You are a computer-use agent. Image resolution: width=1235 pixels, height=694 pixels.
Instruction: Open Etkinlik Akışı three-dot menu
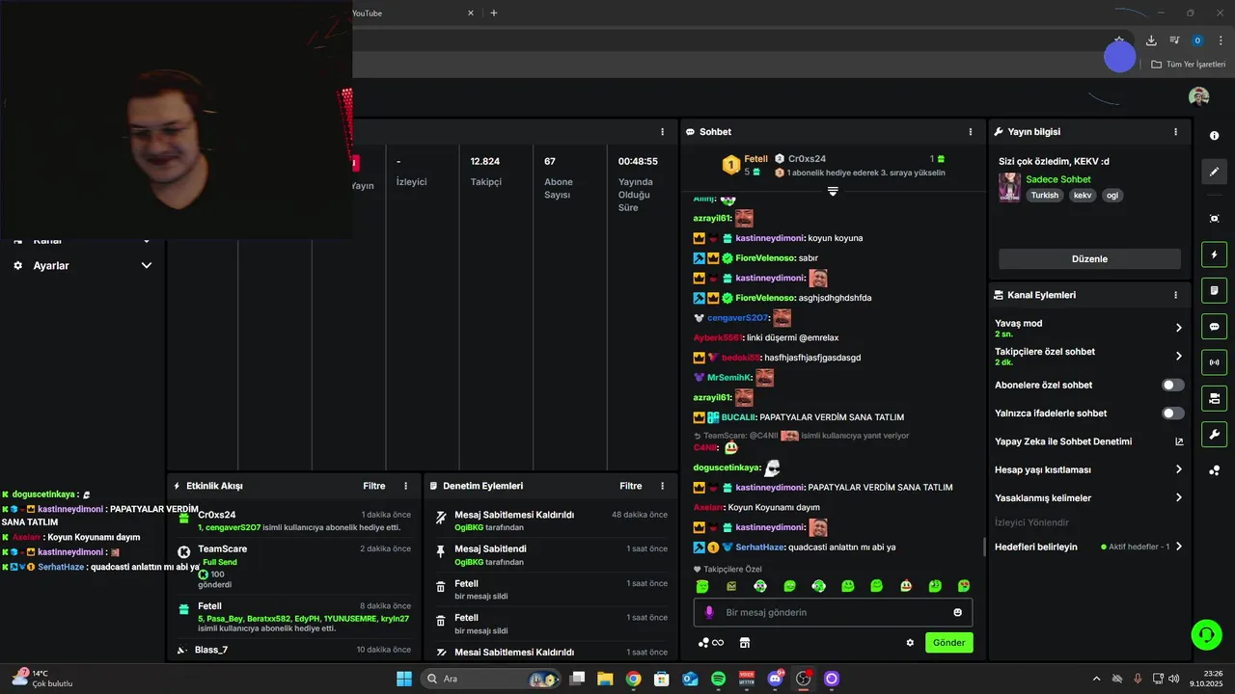(x=405, y=486)
